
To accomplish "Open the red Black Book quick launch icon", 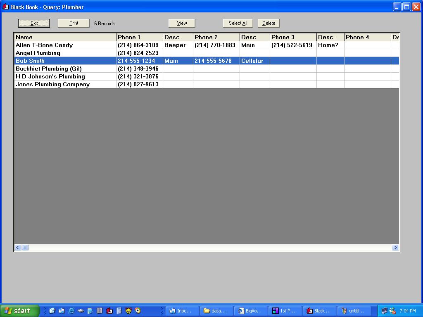I will (109, 311).
